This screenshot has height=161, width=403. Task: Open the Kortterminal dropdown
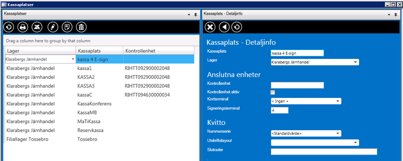(337, 101)
